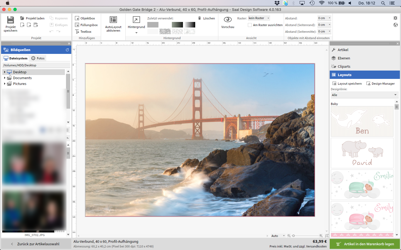Image resolution: width=401 pixels, height=250 pixels.
Task: Open the Ebenen panel section
Action: point(344,58)
